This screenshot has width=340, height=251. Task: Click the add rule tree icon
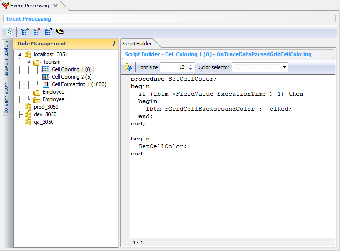(24, 32)
